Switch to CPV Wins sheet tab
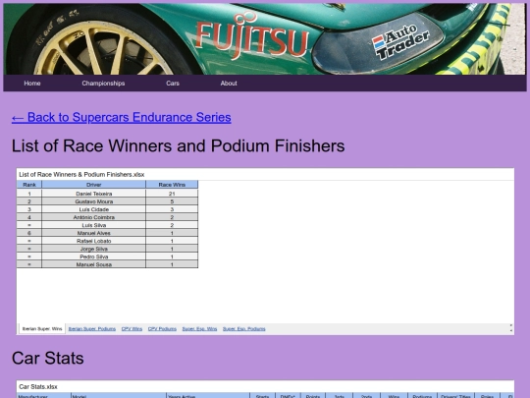The image size is (530, 398). click(132, 328)
